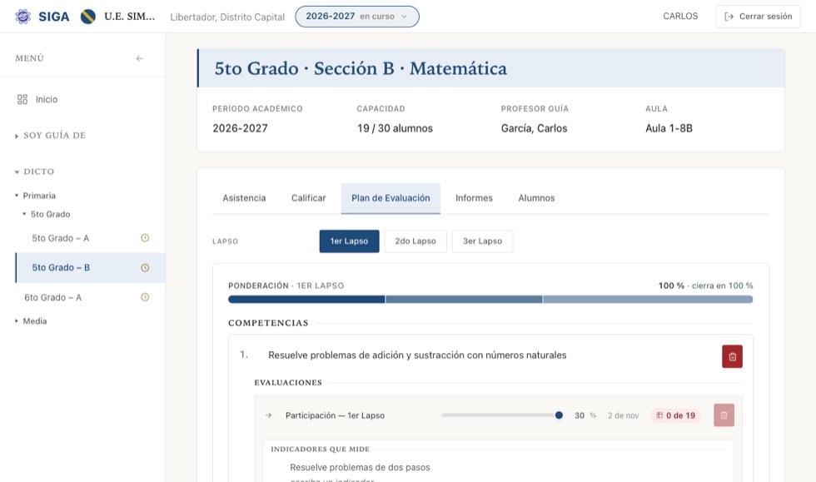Open the Calificar tab

pos(309,198)
